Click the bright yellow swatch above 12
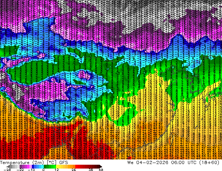Image resolution: width=222 pixels, height=171 pixels. pyautogui.click(x=57, y=166)
